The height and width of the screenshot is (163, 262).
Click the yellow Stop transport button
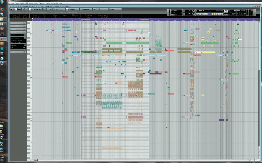point(214,14)
